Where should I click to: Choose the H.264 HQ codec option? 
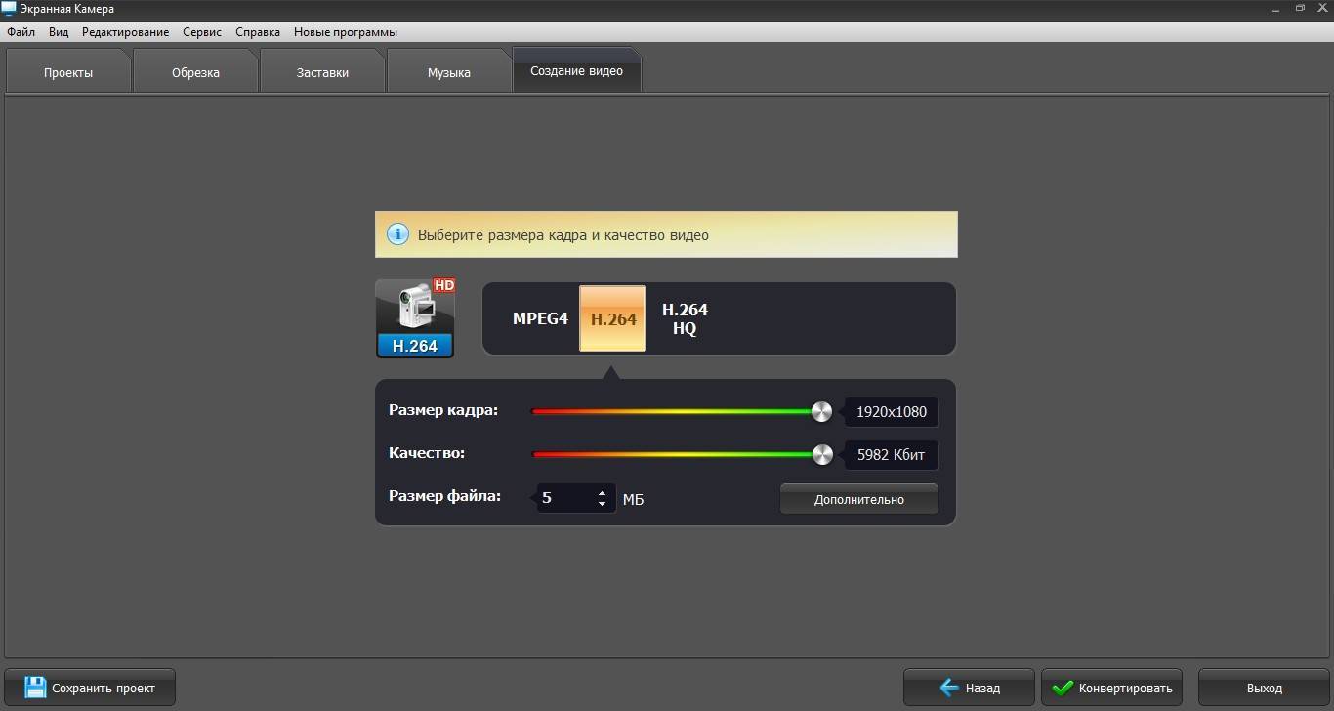(x=685, y=318)
